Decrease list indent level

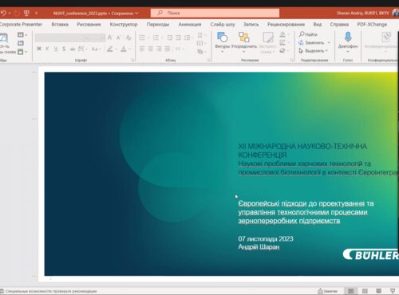pos(170,37)
